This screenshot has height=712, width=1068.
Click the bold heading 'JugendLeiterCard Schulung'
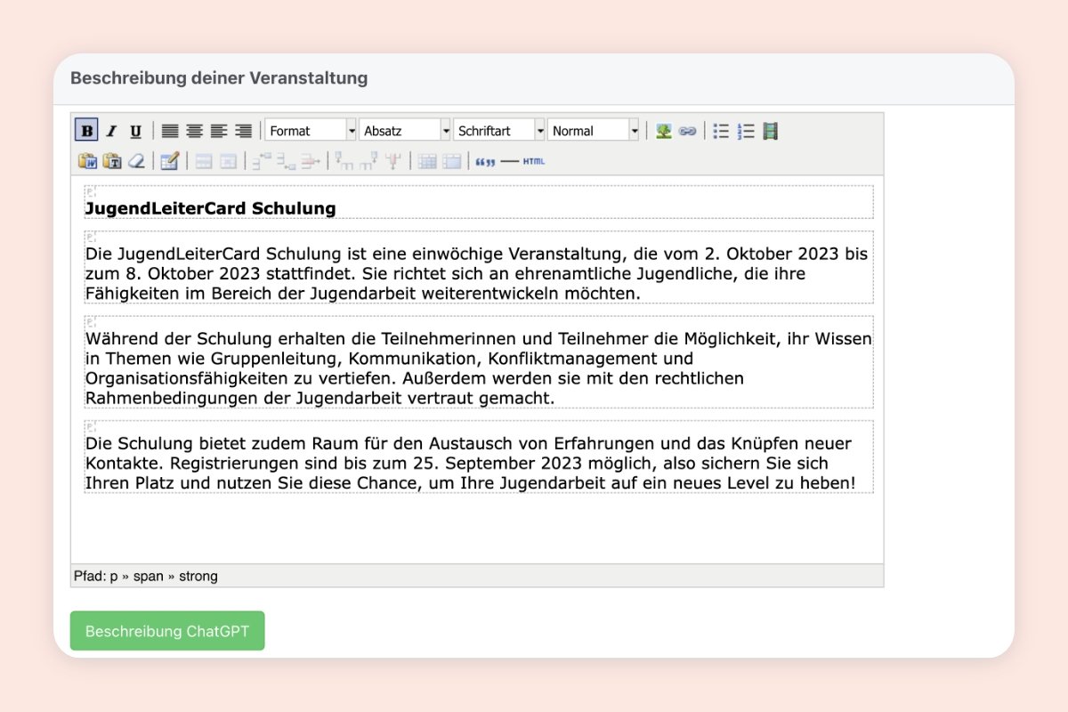point(211,209)
